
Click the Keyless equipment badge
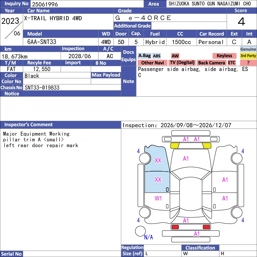pyautogui.click(x=224, y=56)
